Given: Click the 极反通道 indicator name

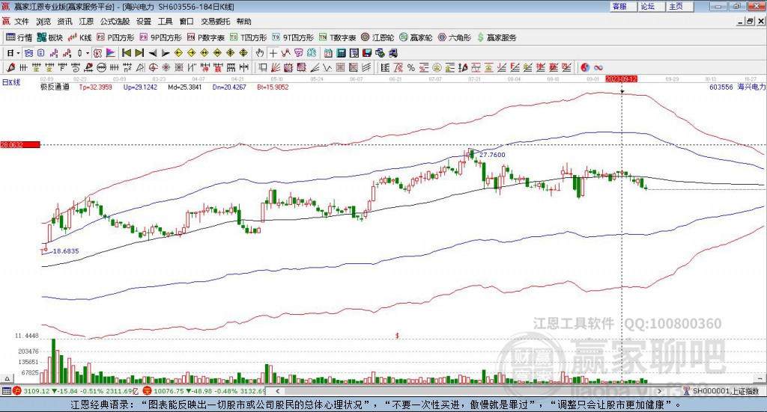Looking at the screenshot, I should tap(55, 87).
